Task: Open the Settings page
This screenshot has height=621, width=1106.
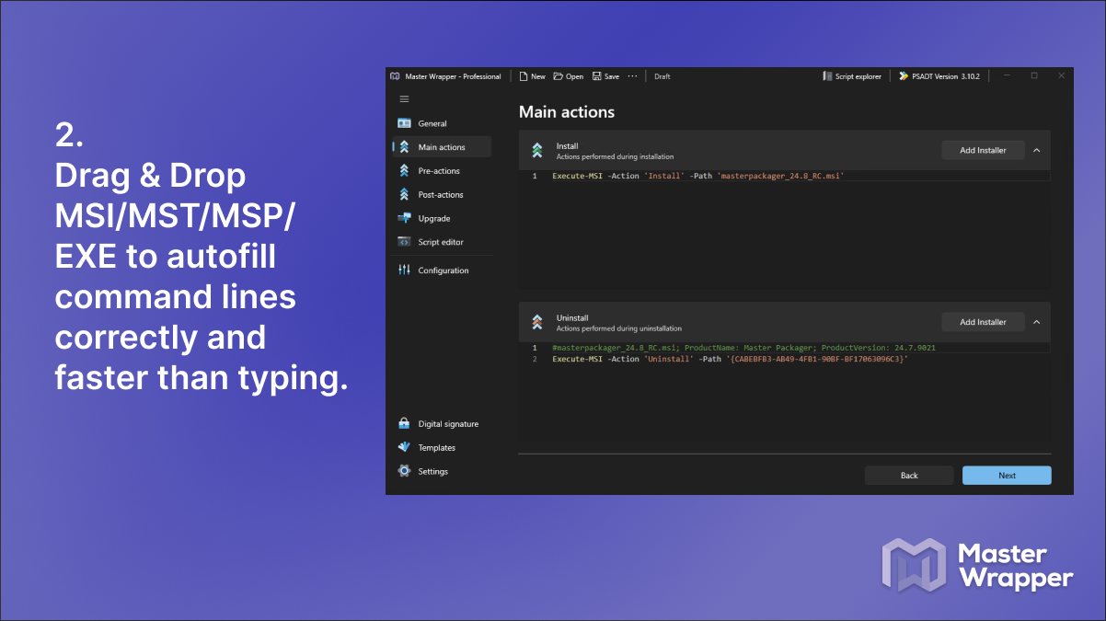Action: click(442, 471)
